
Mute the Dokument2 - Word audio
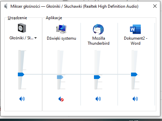[135, 99]
